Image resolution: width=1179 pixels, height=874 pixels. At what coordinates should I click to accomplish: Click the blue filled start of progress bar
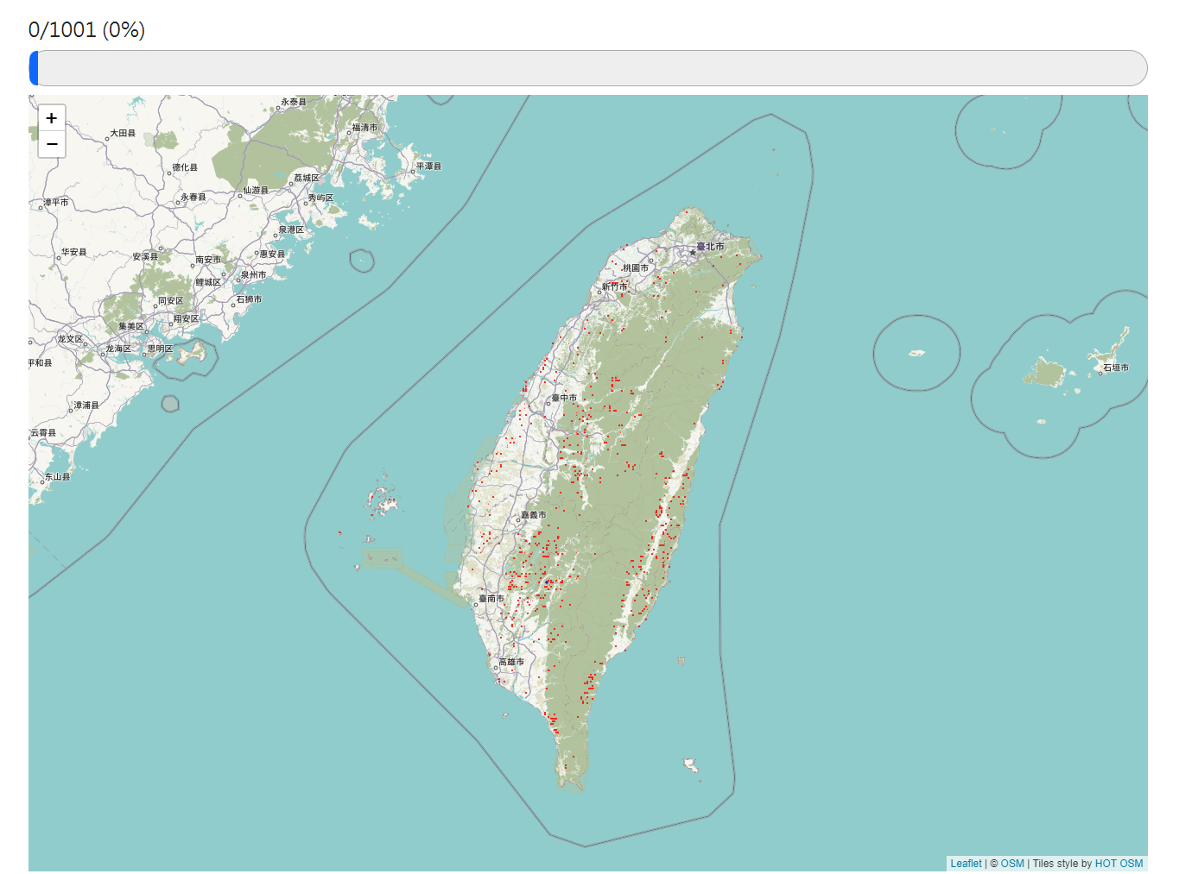click(x=34, y=68)
